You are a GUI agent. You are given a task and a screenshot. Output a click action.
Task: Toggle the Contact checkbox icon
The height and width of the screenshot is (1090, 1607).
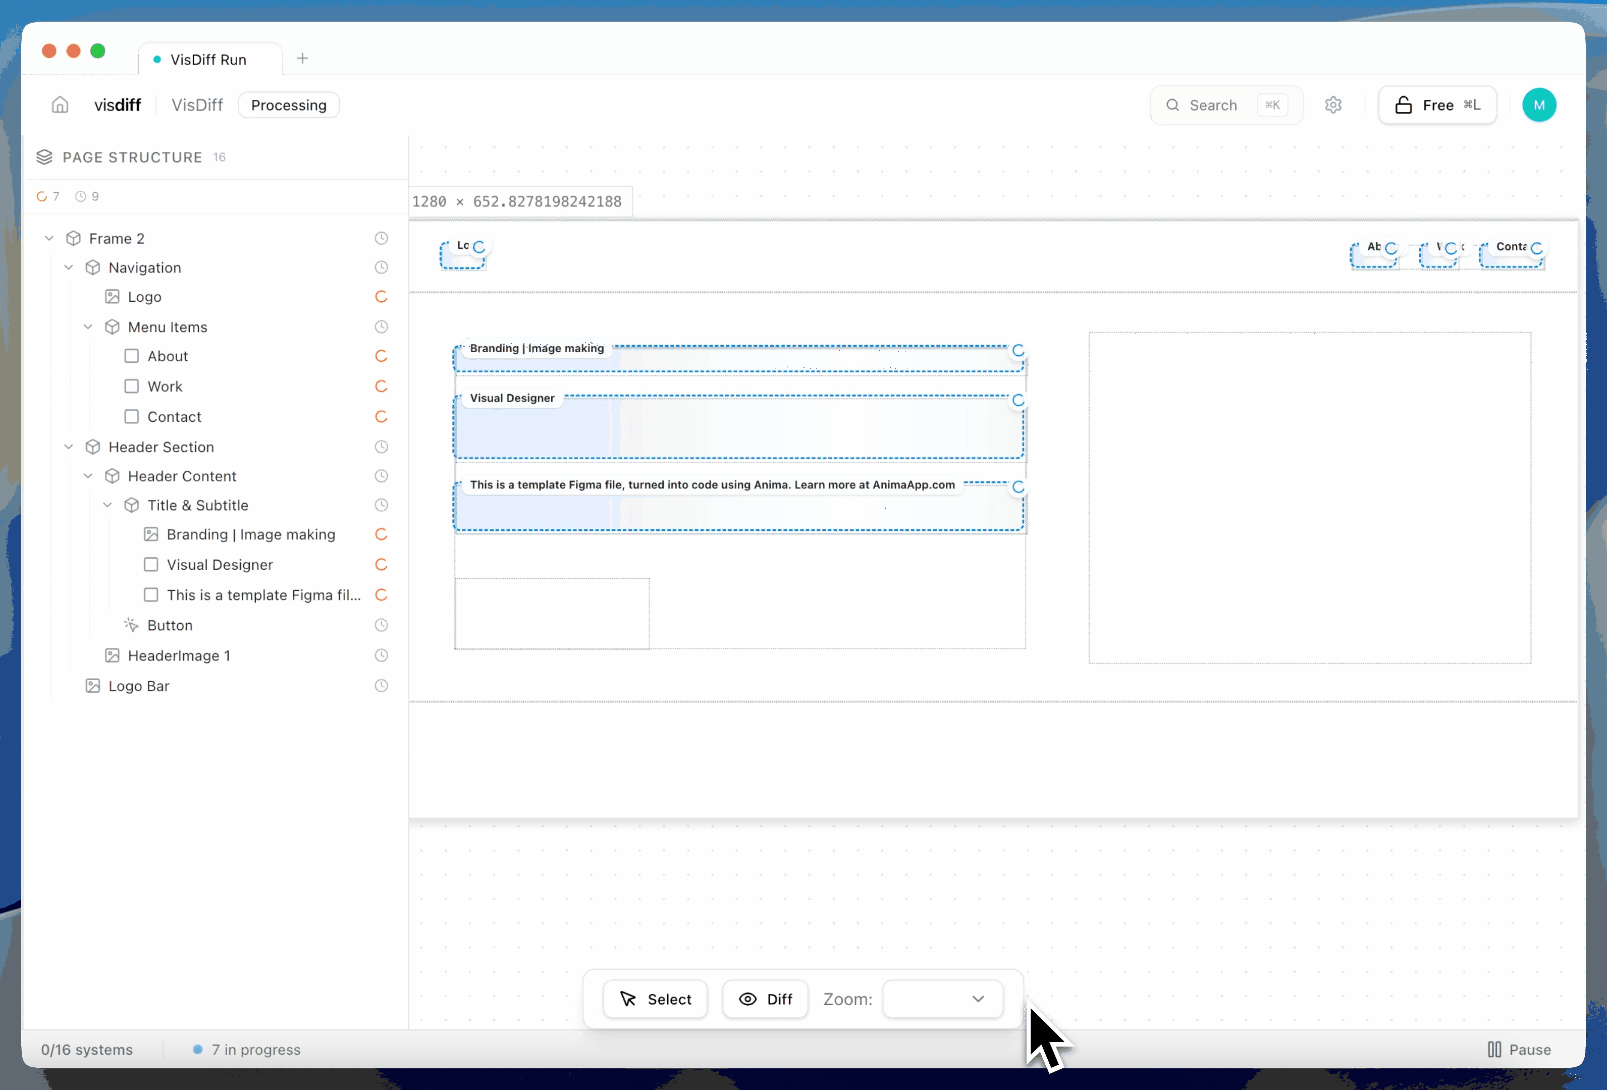click(x=131, y=417)
